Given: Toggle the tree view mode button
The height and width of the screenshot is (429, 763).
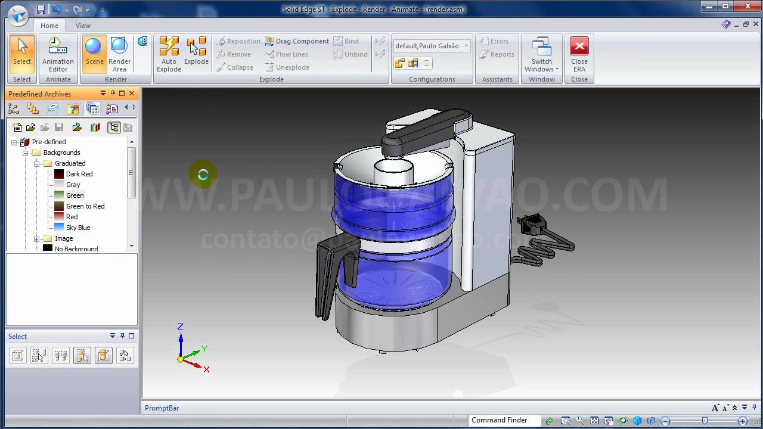Looking at the screenshot, I should pos(113,127).
